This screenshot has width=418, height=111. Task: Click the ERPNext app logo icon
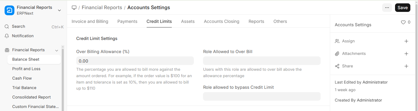(x=9, y=10)
